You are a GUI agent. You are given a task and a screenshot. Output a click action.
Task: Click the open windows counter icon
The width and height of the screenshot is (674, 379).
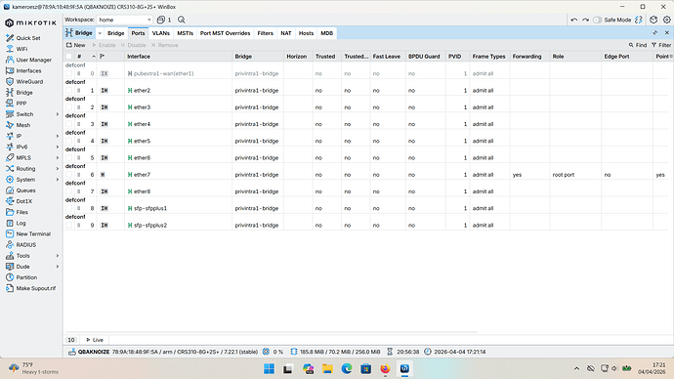point(164,20)
